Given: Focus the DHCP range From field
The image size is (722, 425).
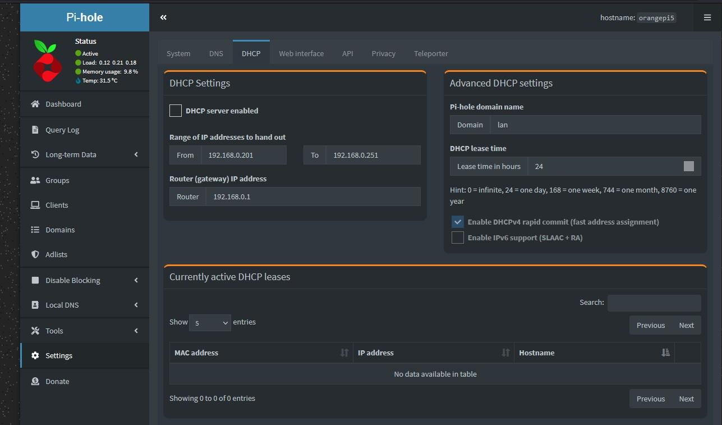Looking at the screenshot, I should (x=243, y=155).
